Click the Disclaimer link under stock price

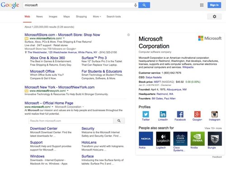coord(166,85)
